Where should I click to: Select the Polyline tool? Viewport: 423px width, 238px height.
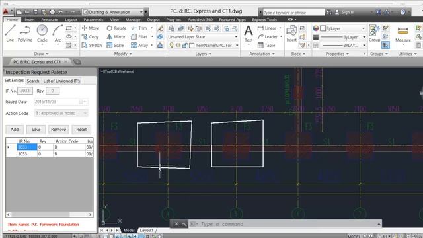tap(25, 34)
